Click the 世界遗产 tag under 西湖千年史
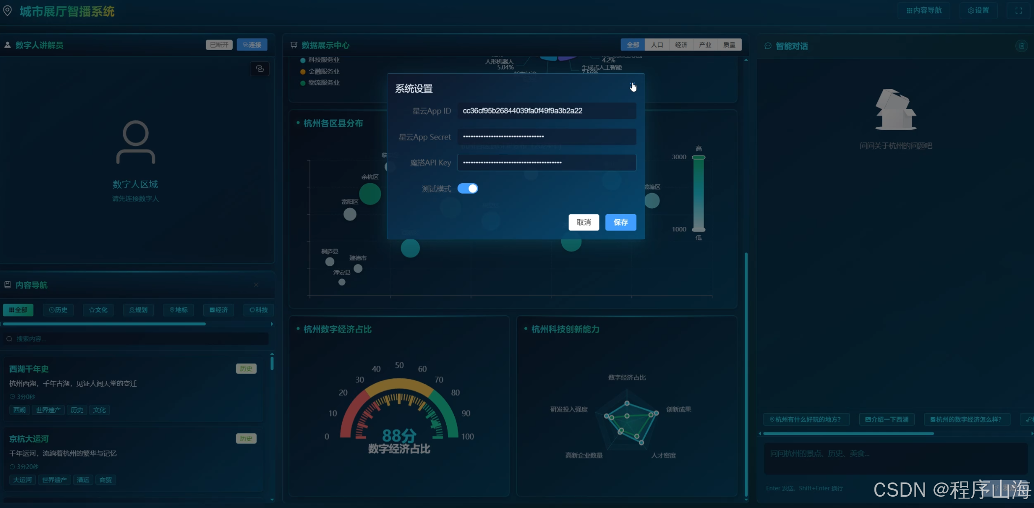This screenshot has width=1034, height=508. (48, 410)
